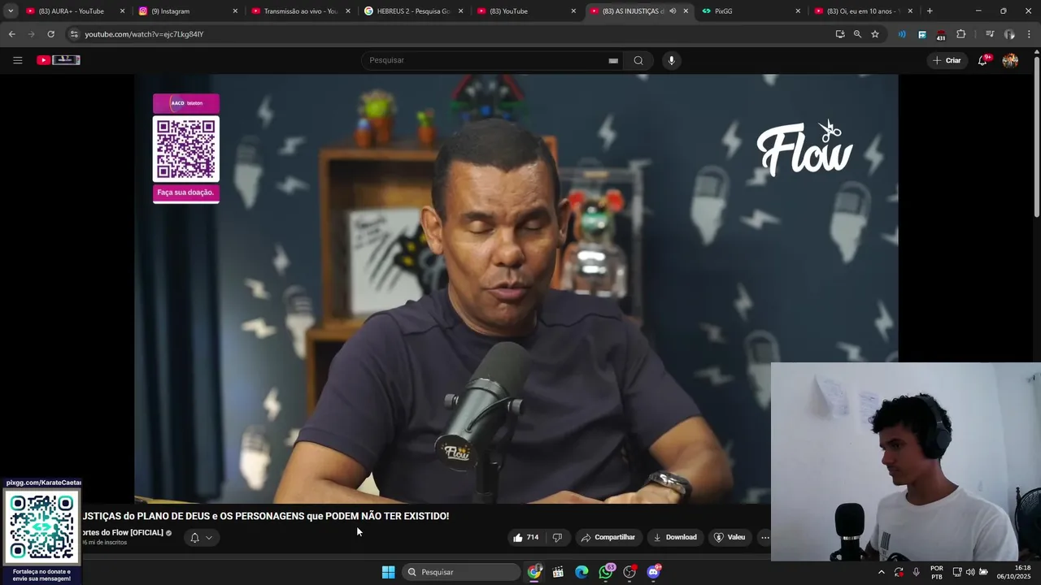Viewport: 1041px width, 585px height.
Task: Click the Valeu super thanks button
Action: 729,537
